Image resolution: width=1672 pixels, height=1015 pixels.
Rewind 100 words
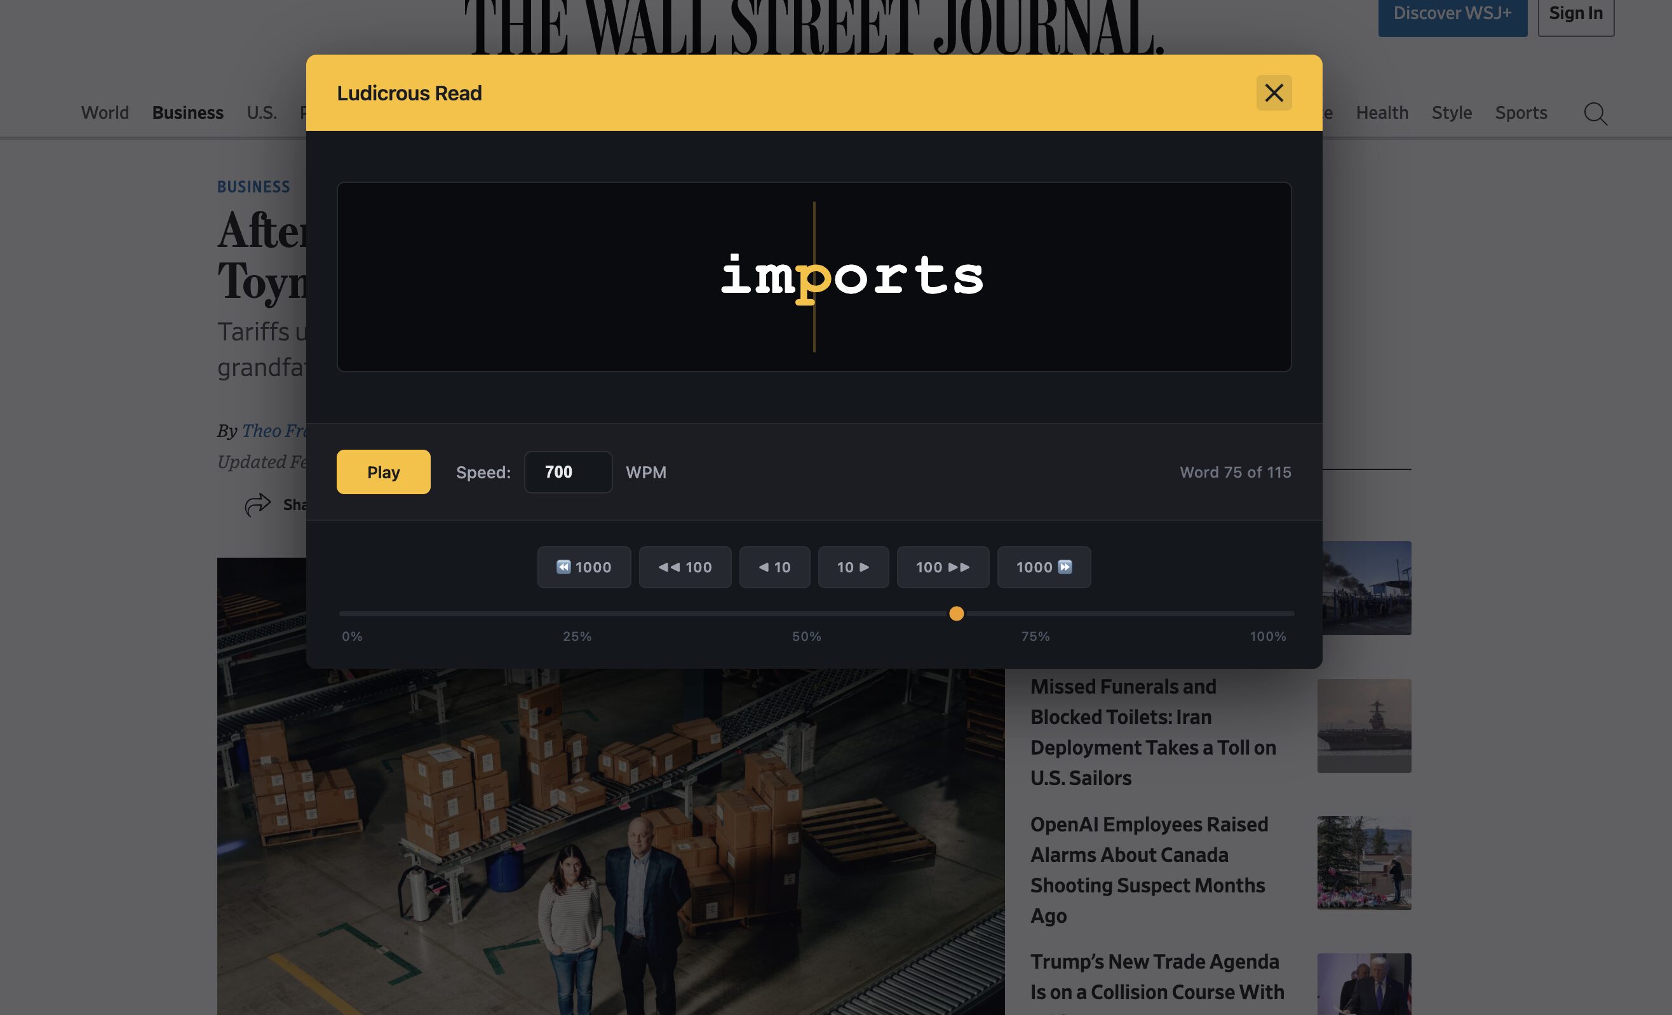tap(685, 567)
